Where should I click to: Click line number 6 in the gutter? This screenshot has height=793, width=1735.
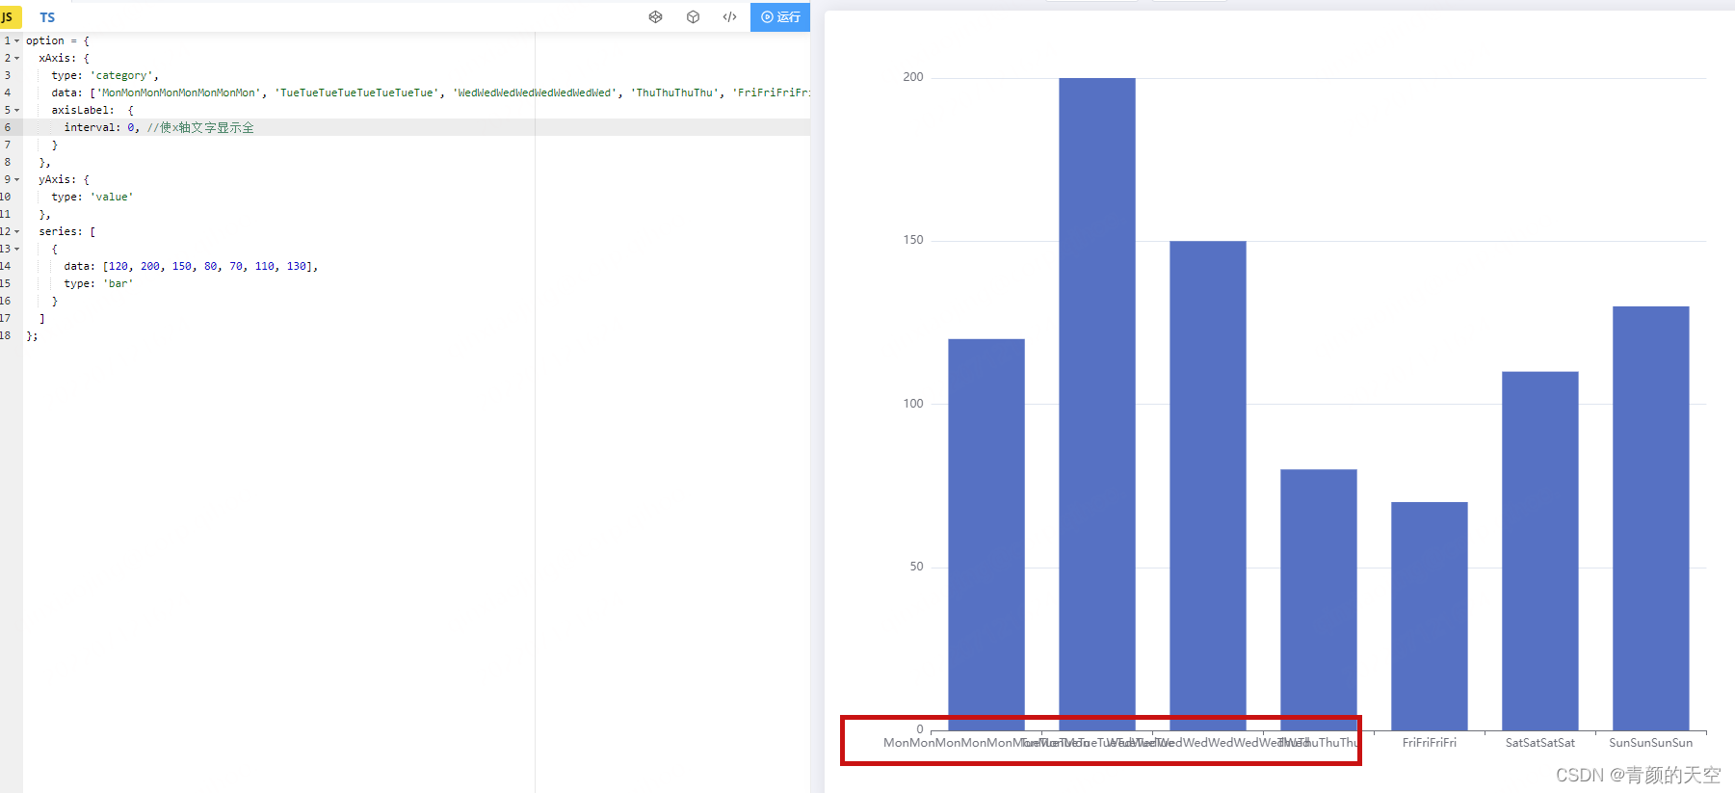point(8,127)
